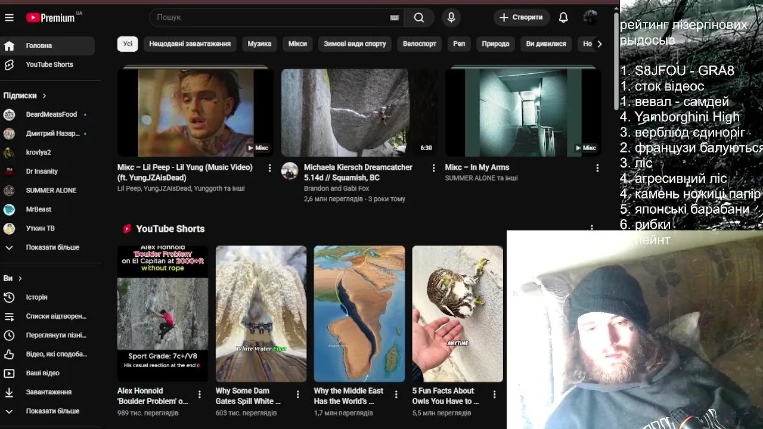The height and width of the screenshot is (429, 763).
Task: Play the In My Arms mix thumbnail
Action: [523, 113]
